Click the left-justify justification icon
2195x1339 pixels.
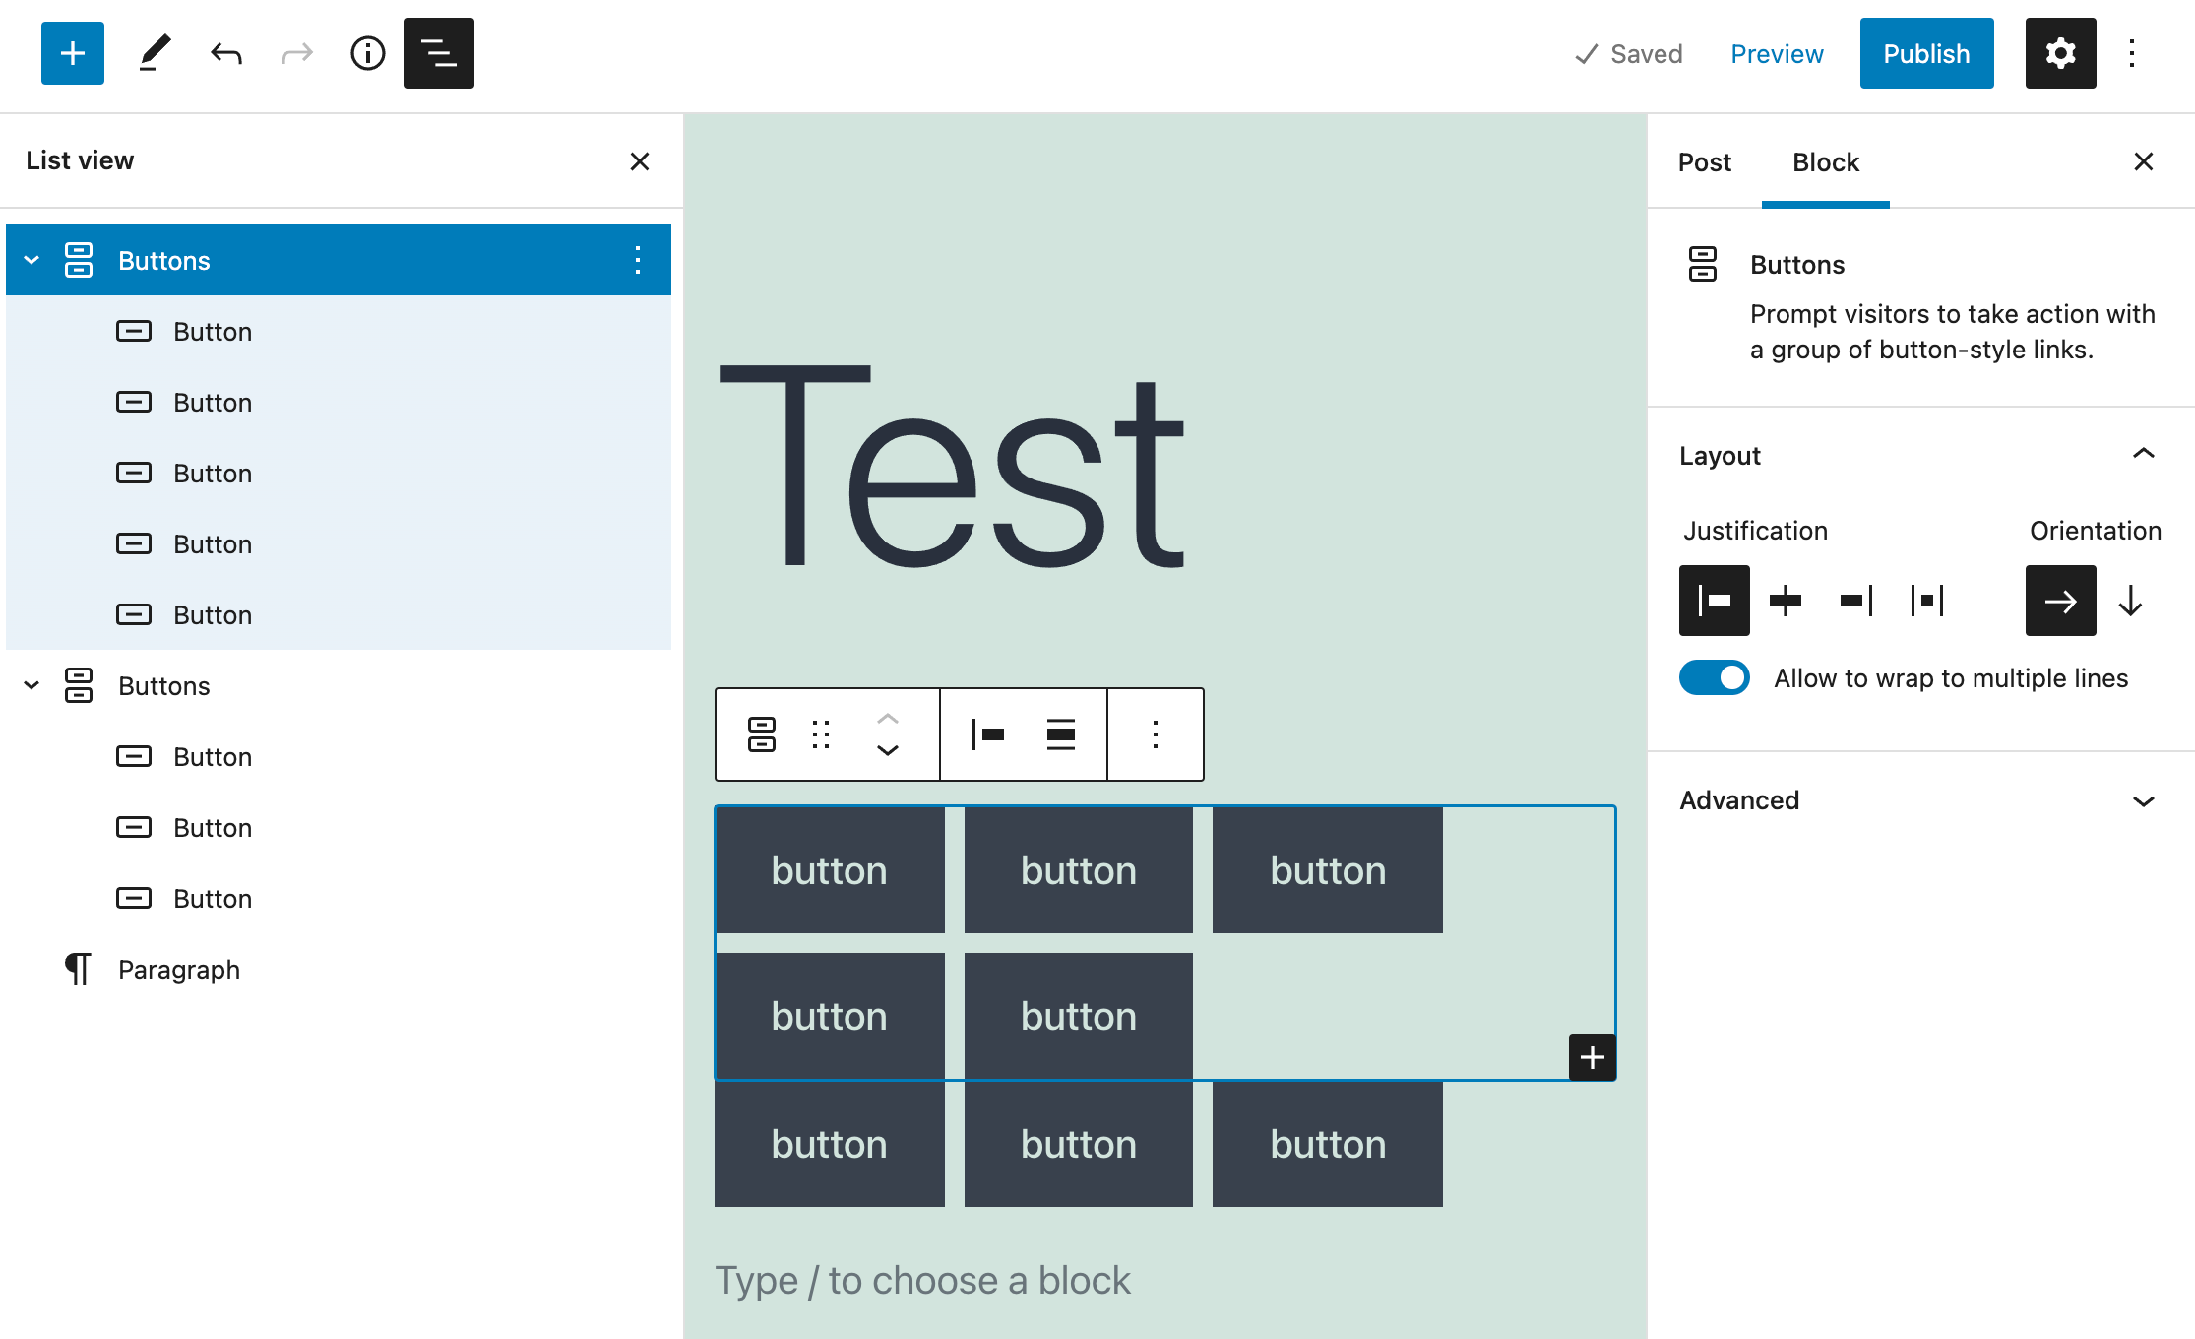pos(1712,601)
